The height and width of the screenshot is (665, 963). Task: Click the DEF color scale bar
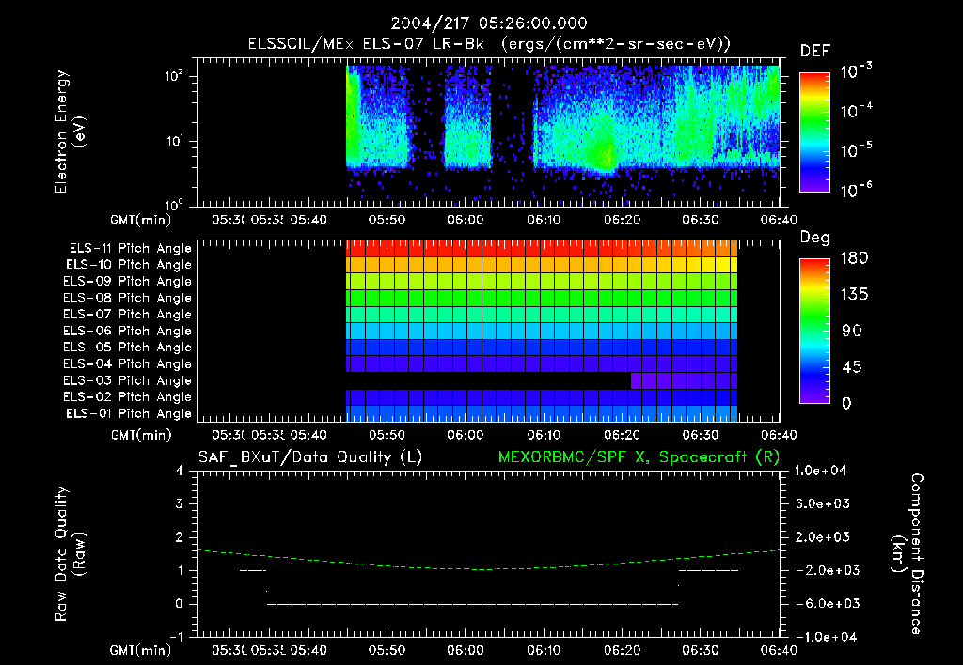coord(814,131)
